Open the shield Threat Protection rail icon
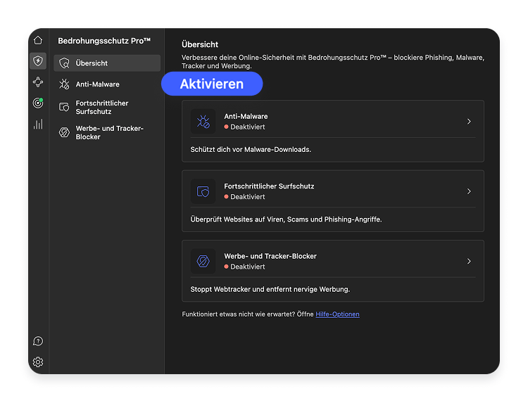This screenshot has width=528, height=403. point(38,61)
